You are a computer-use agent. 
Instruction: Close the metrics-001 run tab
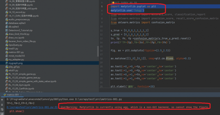click(x=21, y=95)
